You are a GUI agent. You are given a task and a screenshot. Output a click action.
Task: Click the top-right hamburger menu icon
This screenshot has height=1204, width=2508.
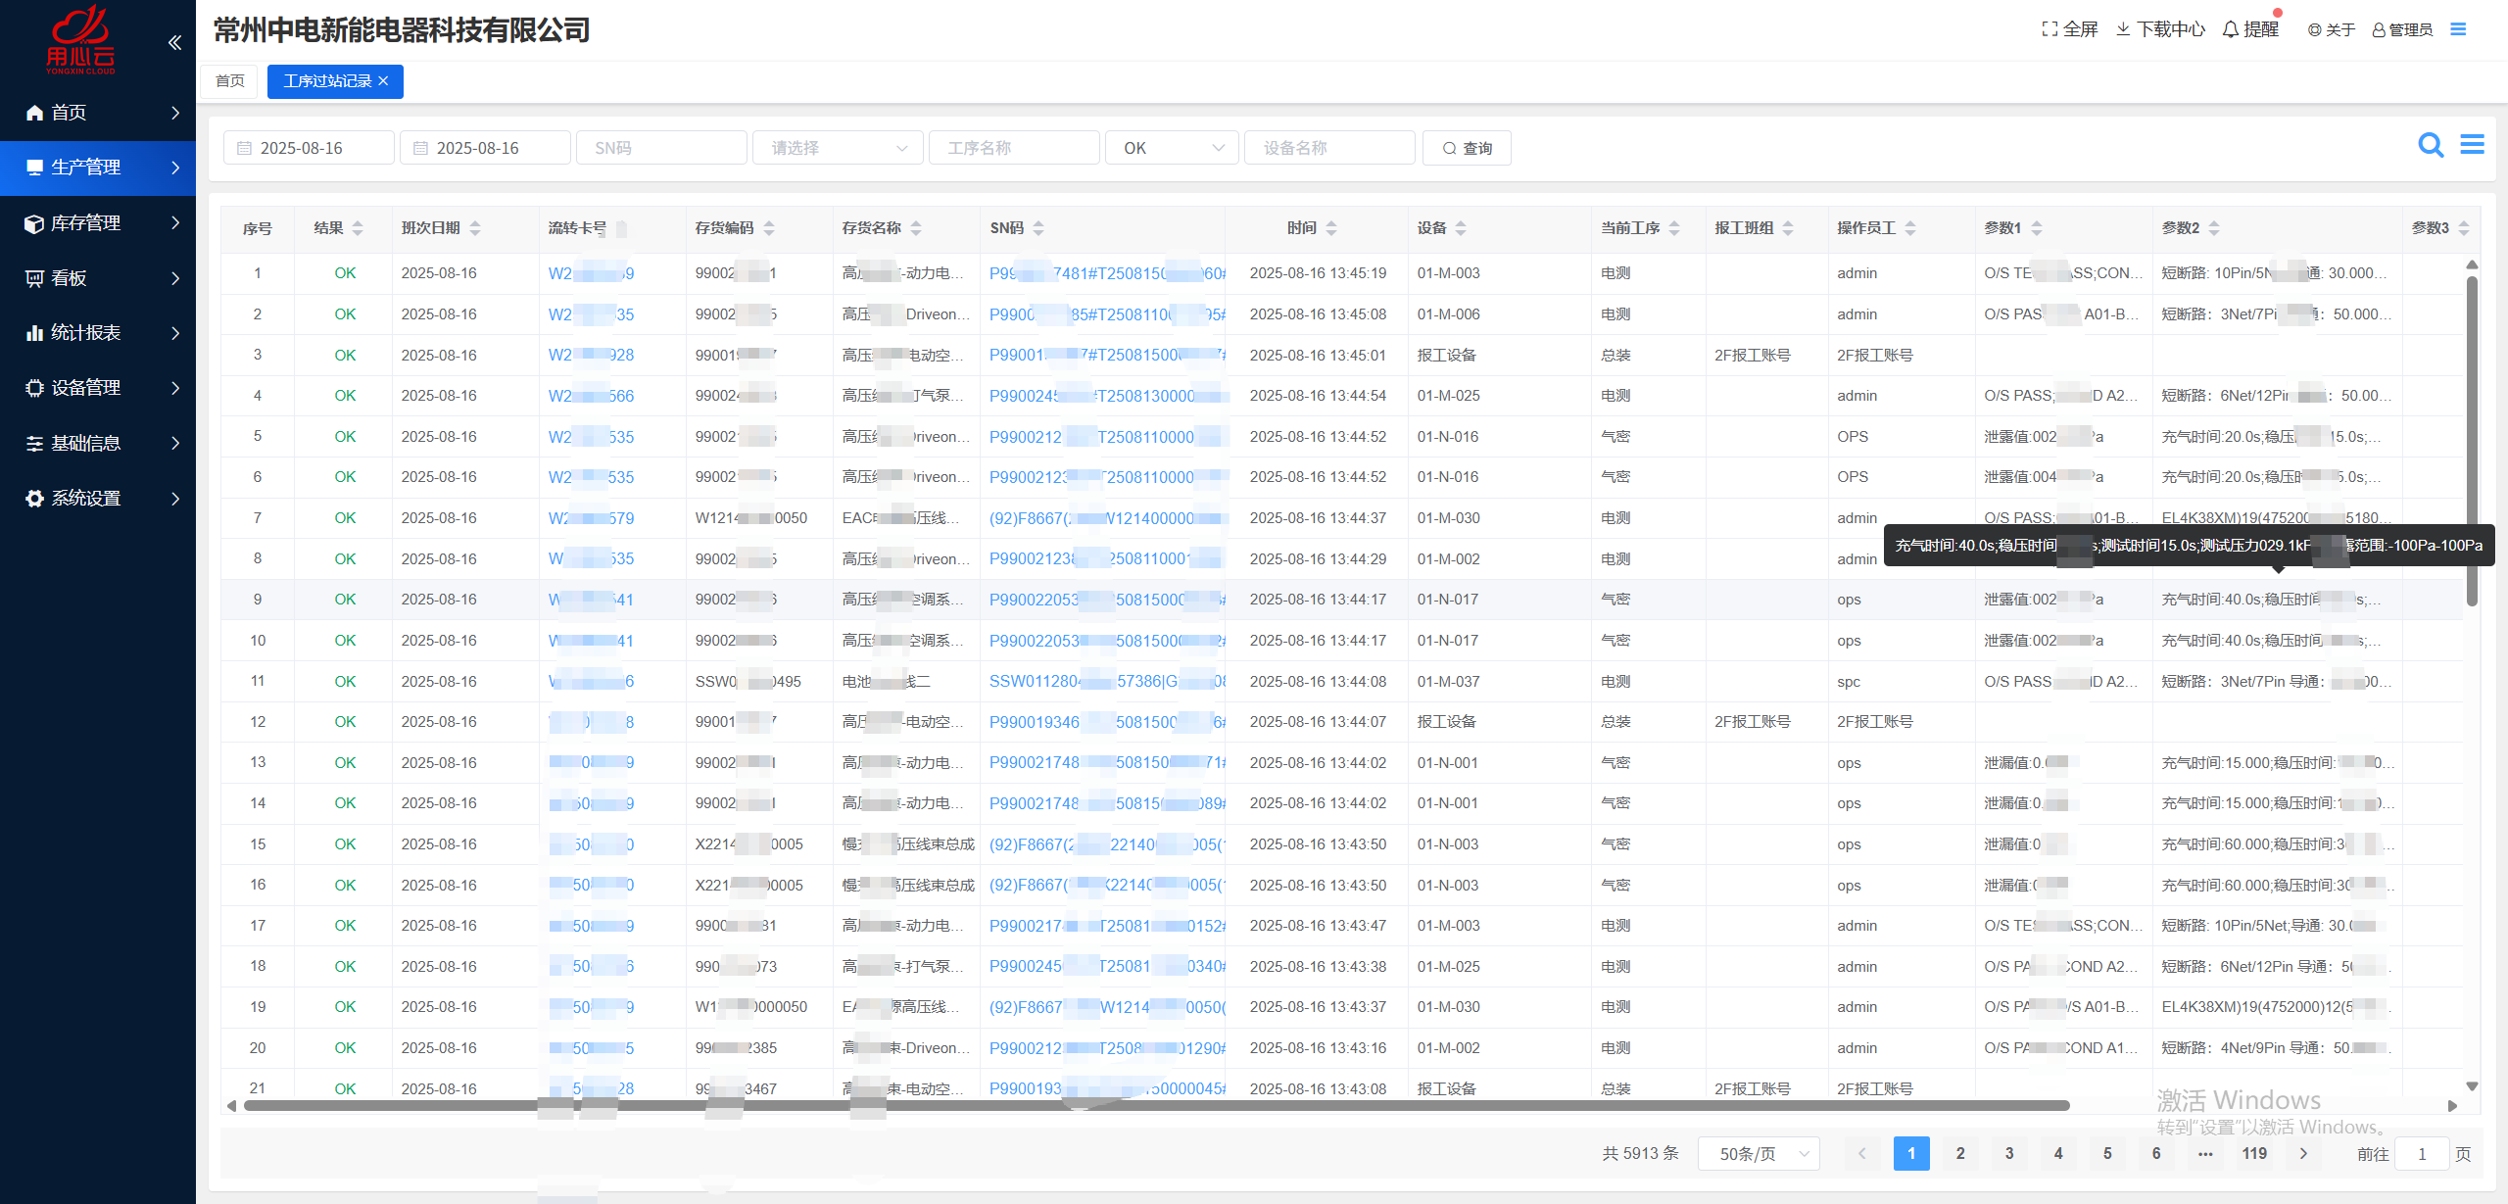tap(2458, 29)
